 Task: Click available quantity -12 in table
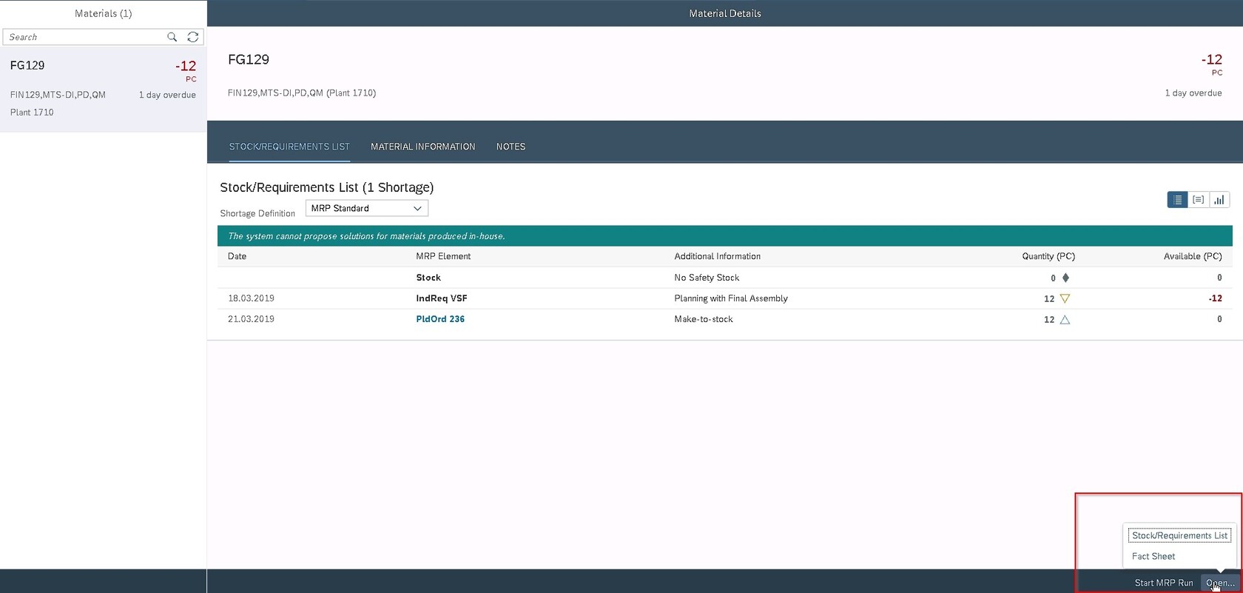tap(1215, 298)
